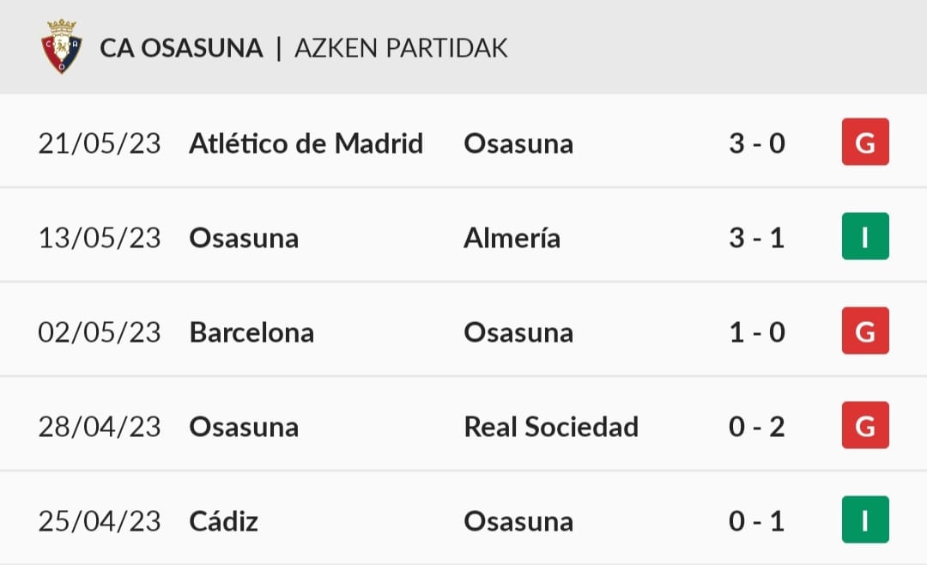Viewport: 927px width, 565px height.
Task: Select red G badge for Barcelona match
Action: pos(865,331)
